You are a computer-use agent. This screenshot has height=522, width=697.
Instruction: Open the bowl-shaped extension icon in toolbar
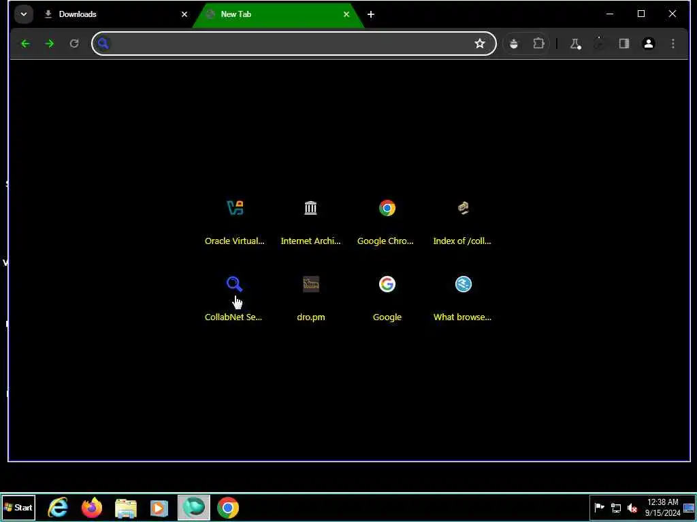[514, 43]
